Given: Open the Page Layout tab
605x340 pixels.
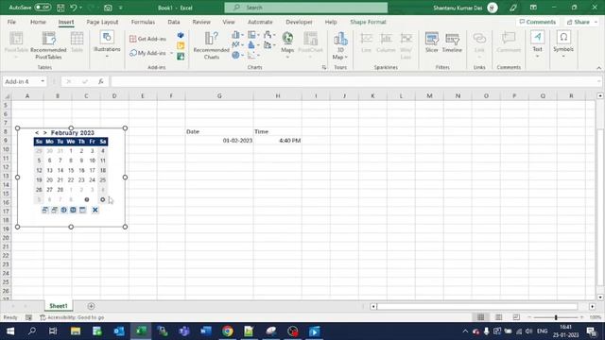Looking at the screenshot, I should coord(102,22).
